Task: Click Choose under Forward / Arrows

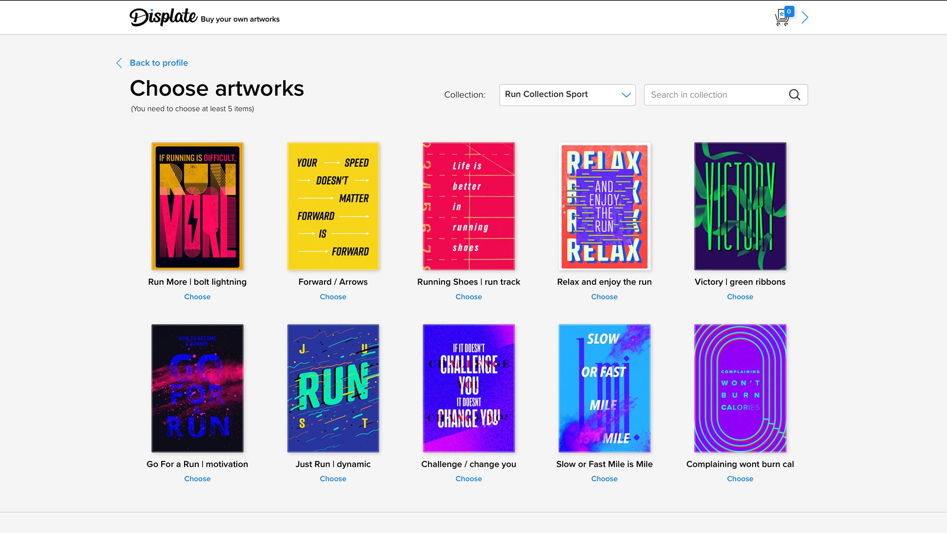Action: click(x=333, y=297)
